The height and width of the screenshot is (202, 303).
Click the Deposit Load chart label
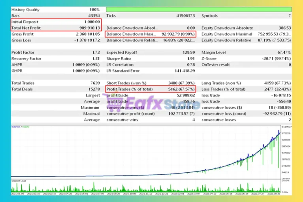pos(19,181)
